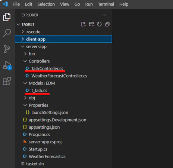
Task: Click the JSON braces icon beside launchSettings.json
Action: point(28,113)
